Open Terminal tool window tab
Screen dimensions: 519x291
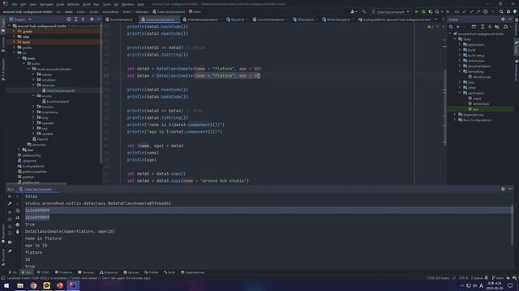click(x=86, y=272)
